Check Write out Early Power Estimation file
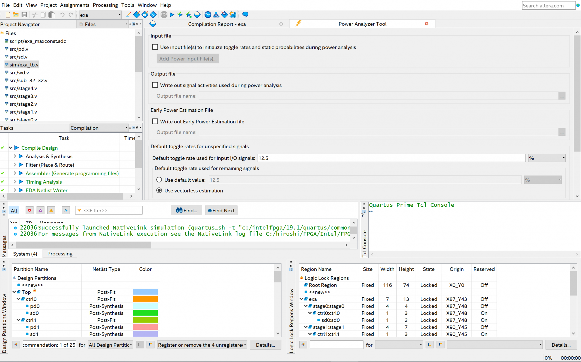Viewport: 581px width, 362px height. click(155, 121)
